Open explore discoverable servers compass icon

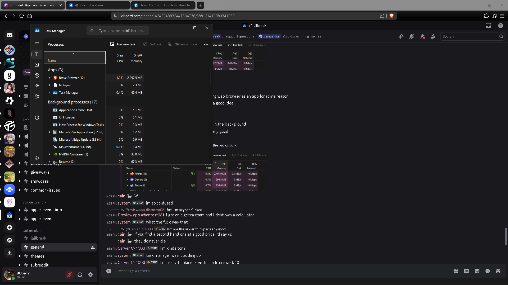(x=10, y=240)
